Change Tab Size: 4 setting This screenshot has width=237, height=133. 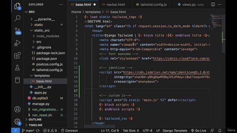tap(131, 130)
